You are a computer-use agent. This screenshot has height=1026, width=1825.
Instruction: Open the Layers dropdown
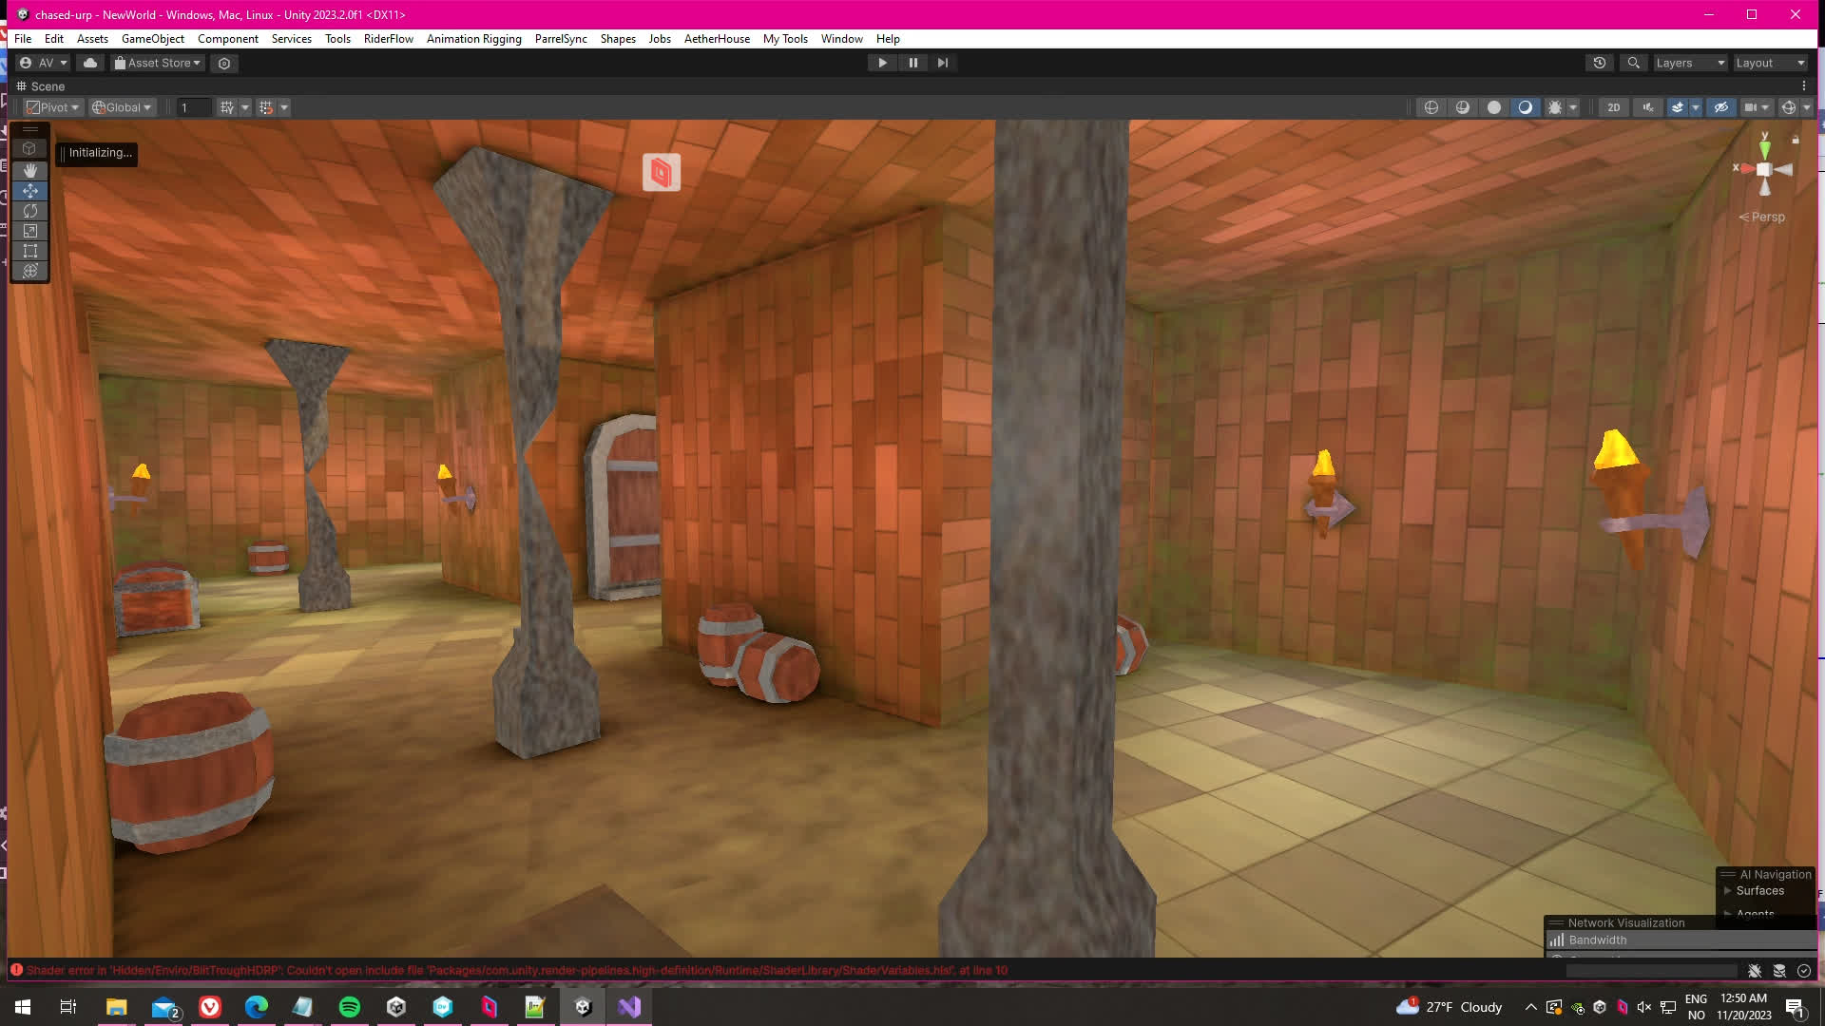[1689, 63]
